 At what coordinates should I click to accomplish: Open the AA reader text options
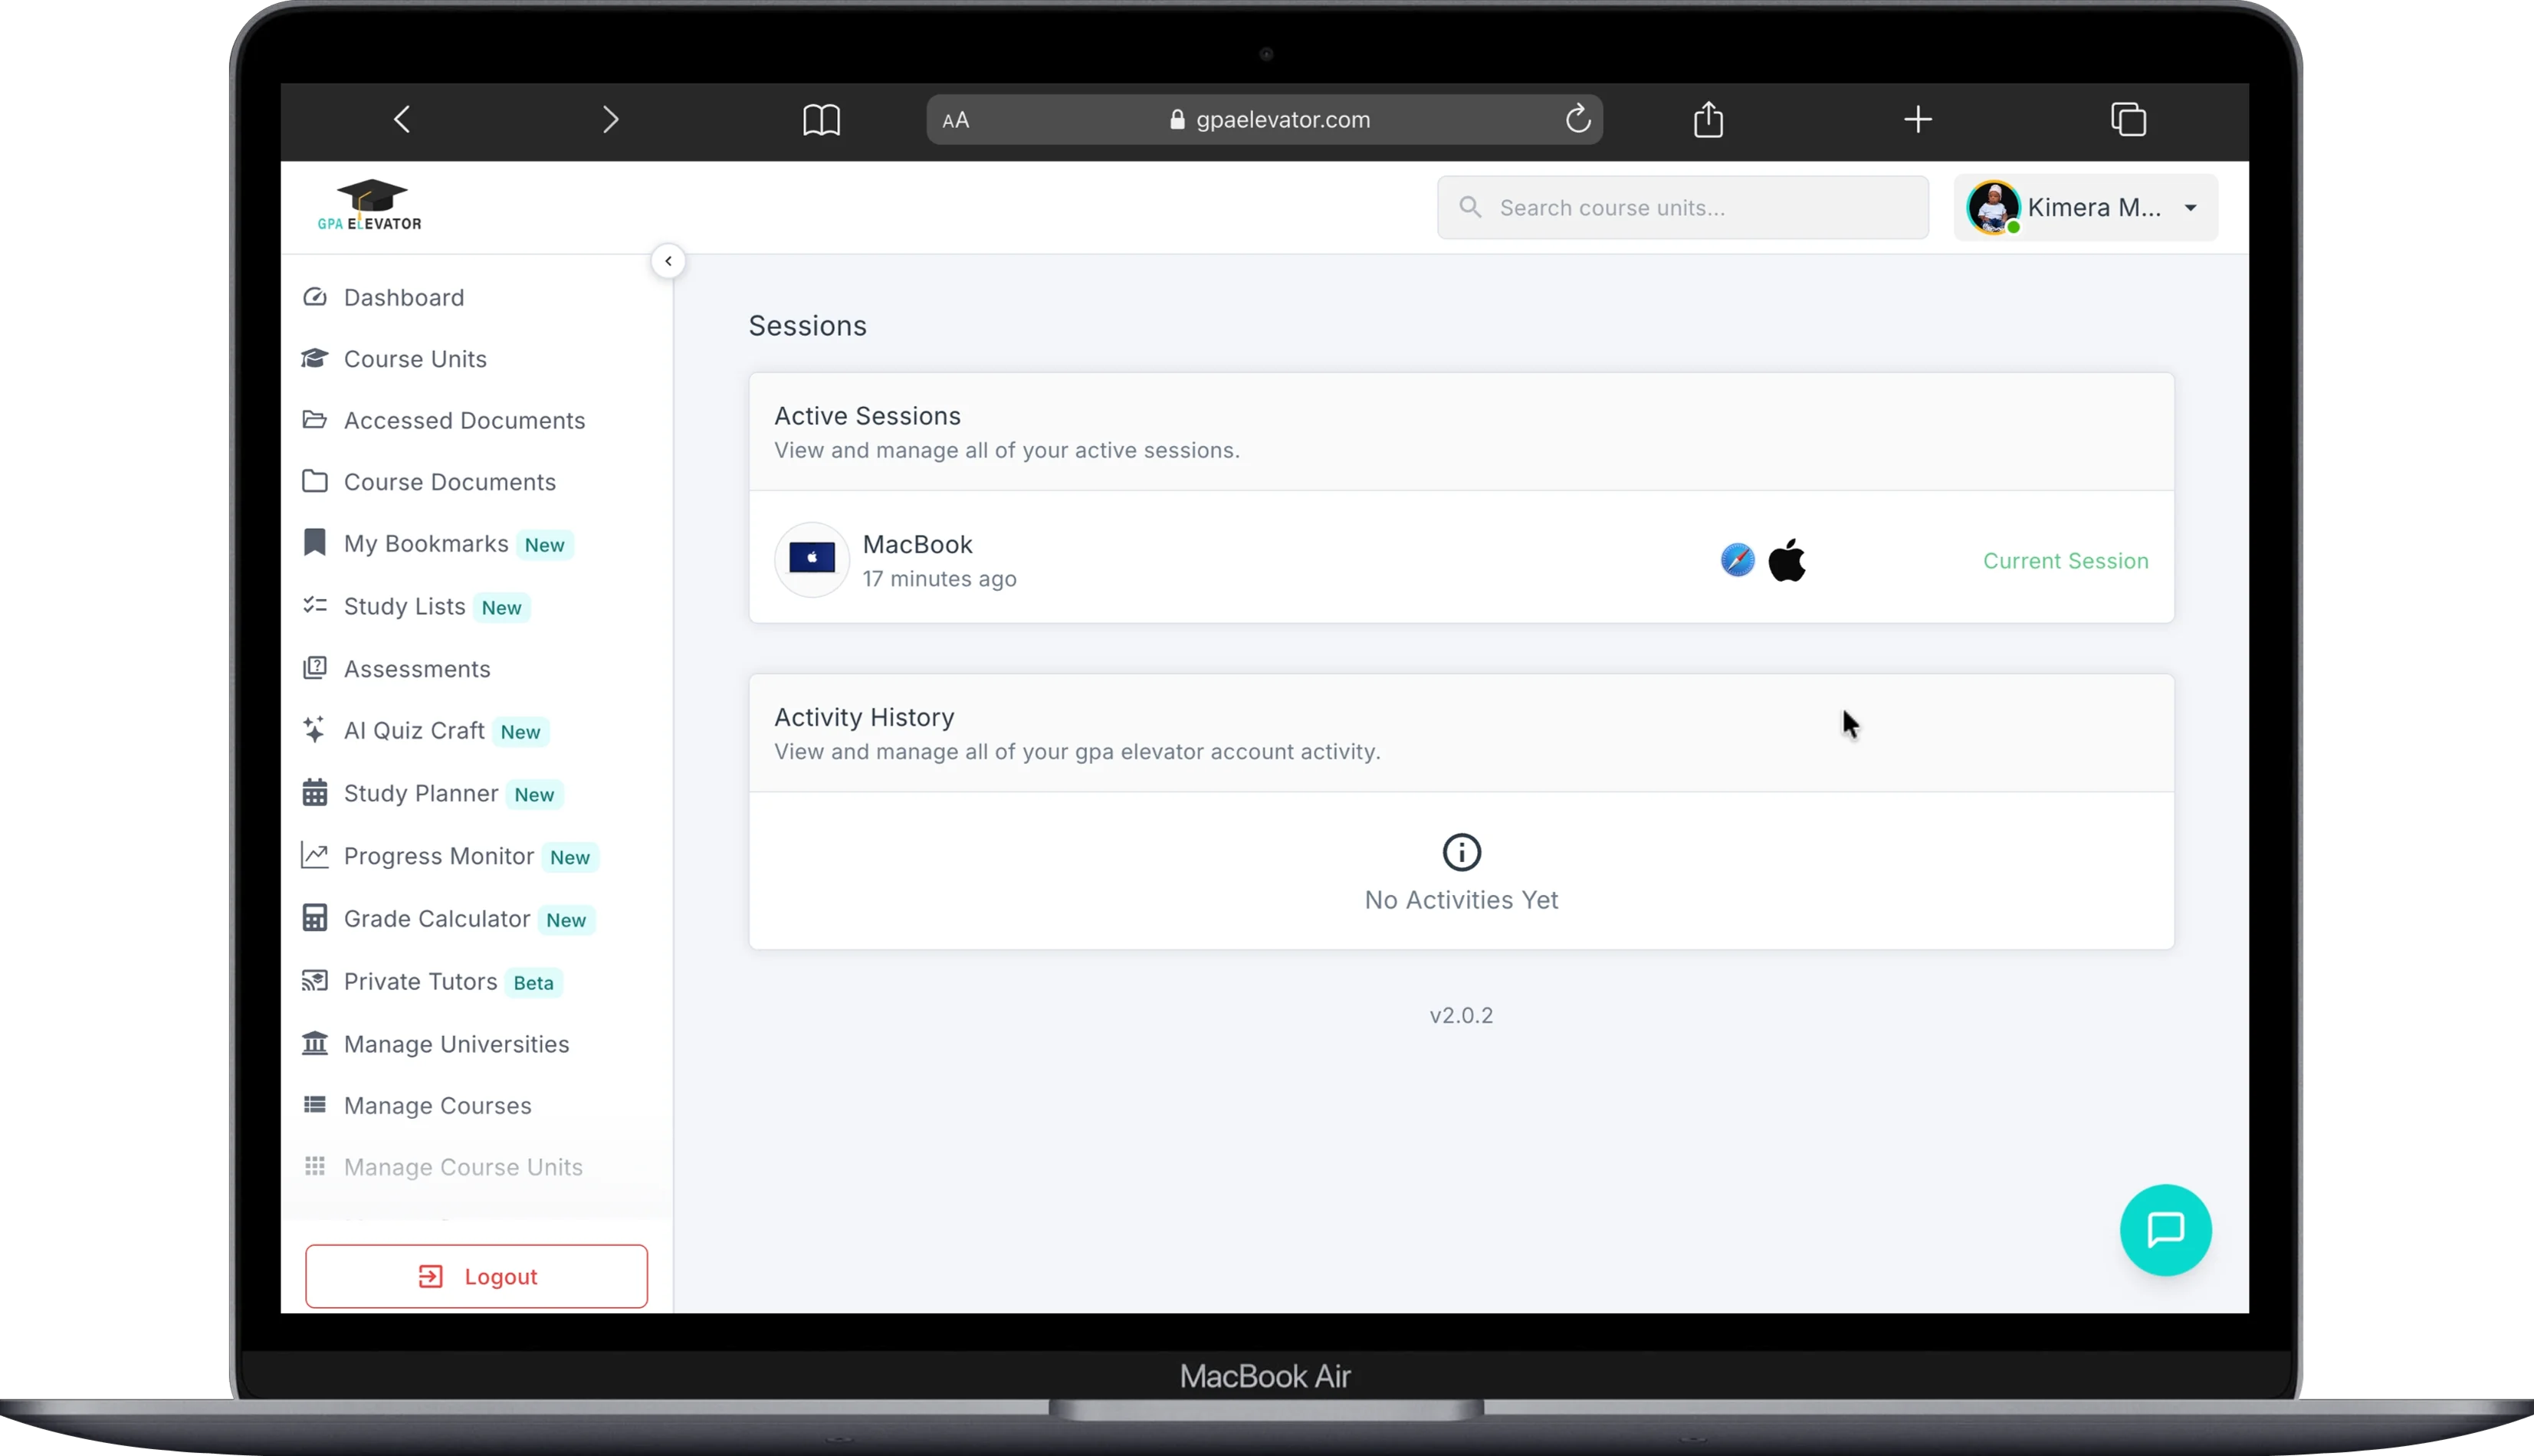956,120
